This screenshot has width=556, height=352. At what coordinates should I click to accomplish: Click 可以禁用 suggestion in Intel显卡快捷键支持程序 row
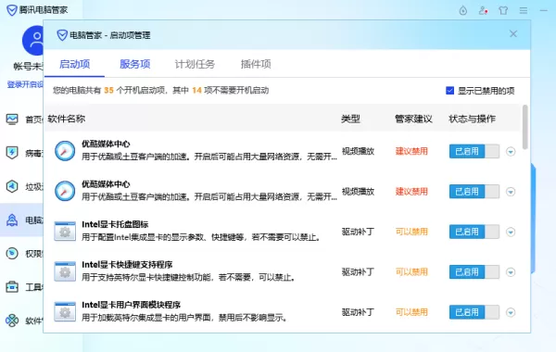[411, 272]
